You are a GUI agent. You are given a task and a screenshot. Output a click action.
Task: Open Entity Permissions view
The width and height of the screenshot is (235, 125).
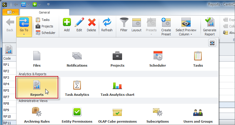(77, 115)
